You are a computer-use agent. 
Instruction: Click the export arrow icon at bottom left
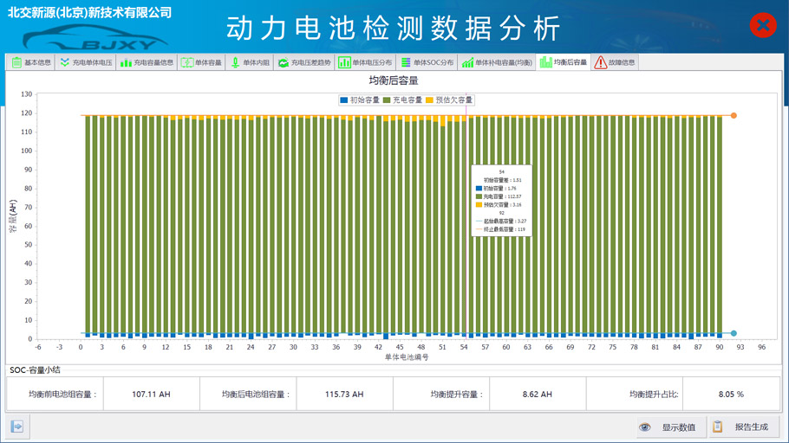click(16, 427)
